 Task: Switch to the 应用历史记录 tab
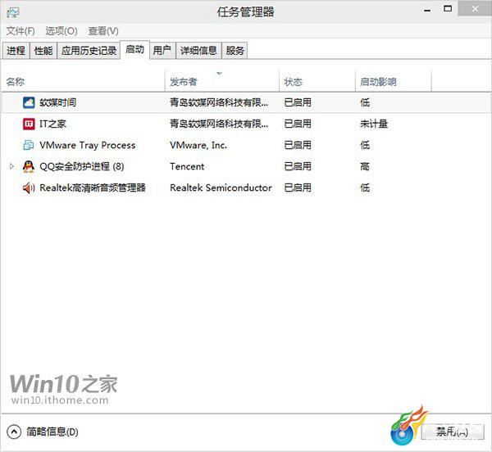89,51
